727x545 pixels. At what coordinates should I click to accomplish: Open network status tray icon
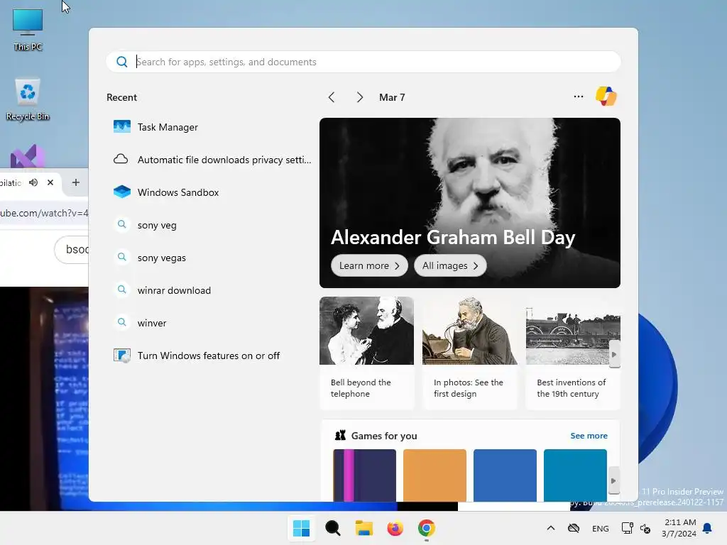628,528
